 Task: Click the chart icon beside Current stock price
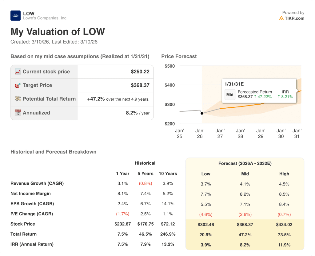[x=18, y=71]
